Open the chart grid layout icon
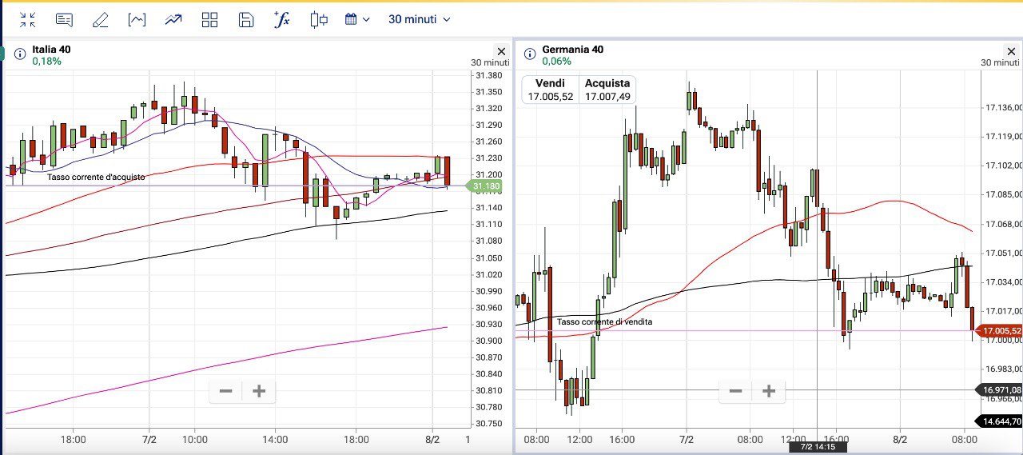Viewport: 1023px width, 455px height. 210,19
